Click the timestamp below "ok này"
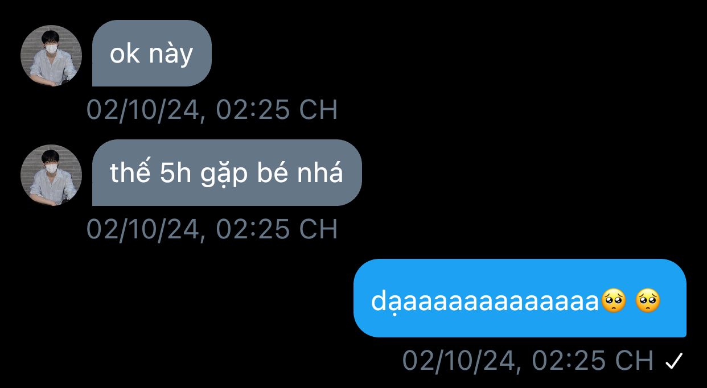Viewport: 707px width, 388px height. (x=212, y=110)
